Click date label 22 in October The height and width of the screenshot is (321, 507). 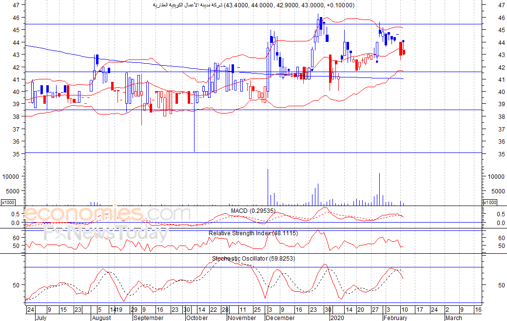click(x=214, y=310)
